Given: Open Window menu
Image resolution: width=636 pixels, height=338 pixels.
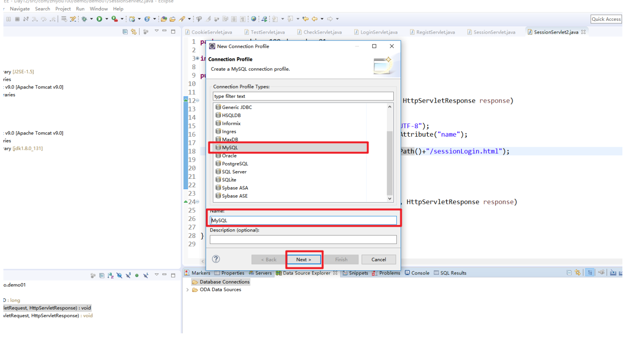Looking at the screenshot, I should [x=99, y=9].
